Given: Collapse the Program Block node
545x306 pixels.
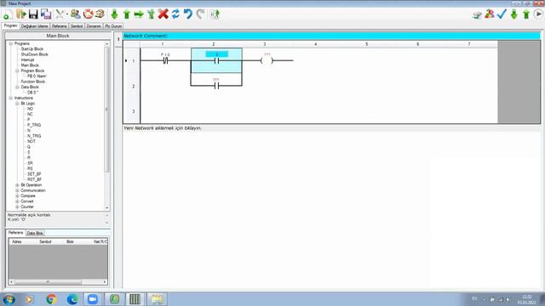Looking at the screenshot, I should tap(17, 71).
